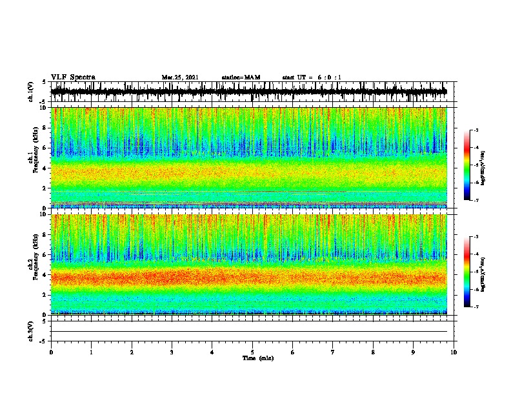The height and width of the screenshot is (395, 511).
Task: Click the ch.1(V) axis label on the waveform panel
Action: pyautogui.click(x=30, y=92)
